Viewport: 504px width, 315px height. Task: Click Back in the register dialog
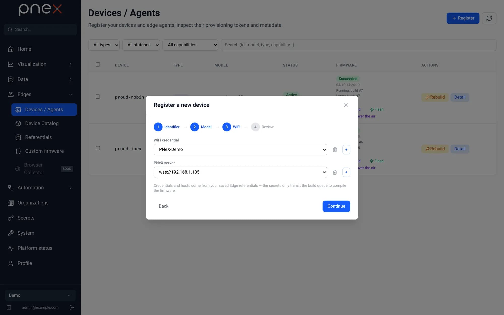click(x=164, y=206)
